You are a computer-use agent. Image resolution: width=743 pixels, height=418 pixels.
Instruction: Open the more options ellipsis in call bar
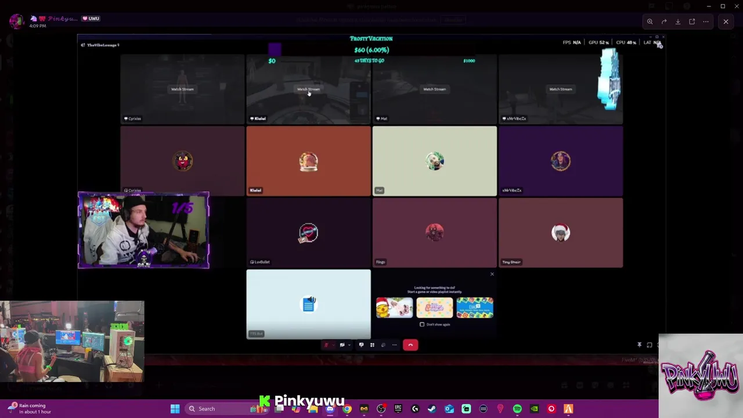394,345
